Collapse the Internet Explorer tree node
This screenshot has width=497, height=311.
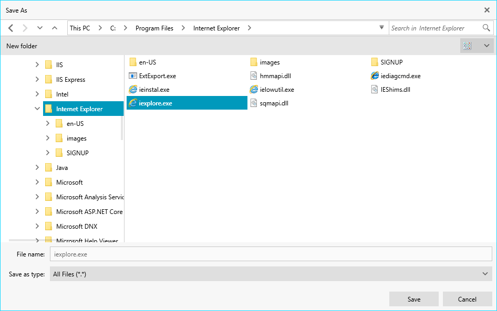point(37,109)
